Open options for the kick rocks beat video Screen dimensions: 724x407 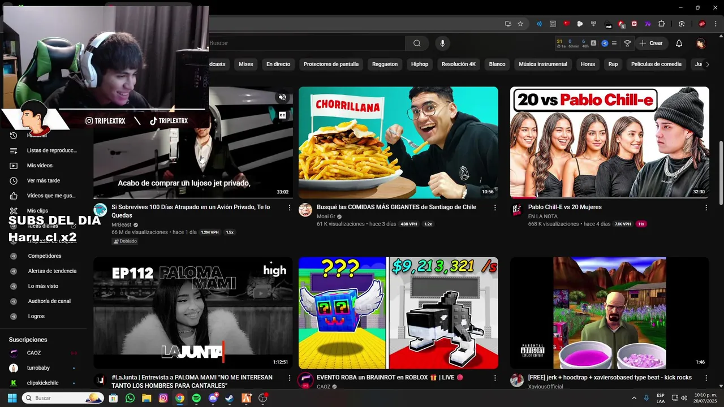[x=706, y=378]
